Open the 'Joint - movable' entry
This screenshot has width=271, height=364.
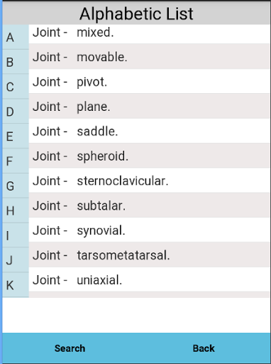(150, 57)
